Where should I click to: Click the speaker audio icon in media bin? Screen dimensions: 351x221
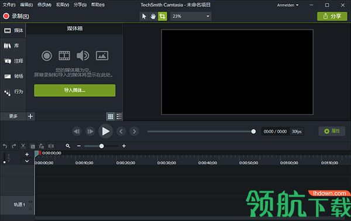click(83, 55)
